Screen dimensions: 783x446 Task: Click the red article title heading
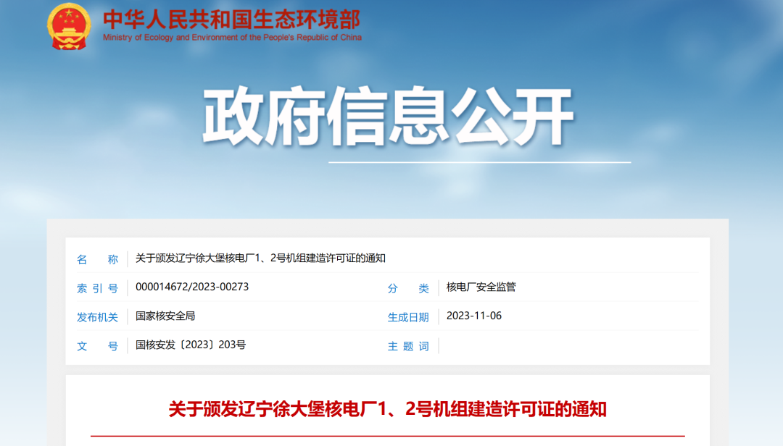pos(387,409)
